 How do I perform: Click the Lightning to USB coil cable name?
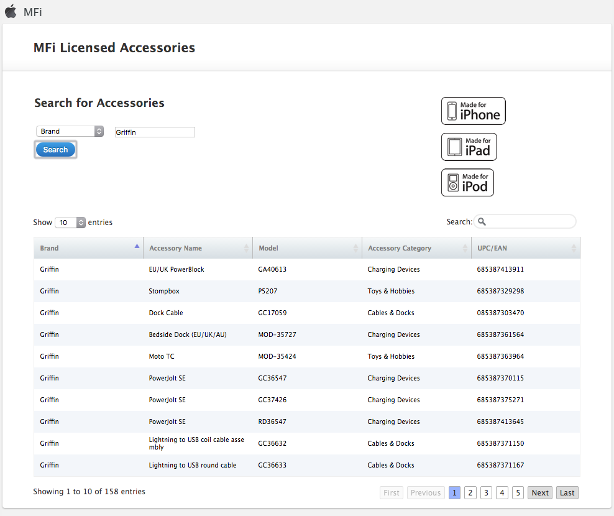(196, 443)
